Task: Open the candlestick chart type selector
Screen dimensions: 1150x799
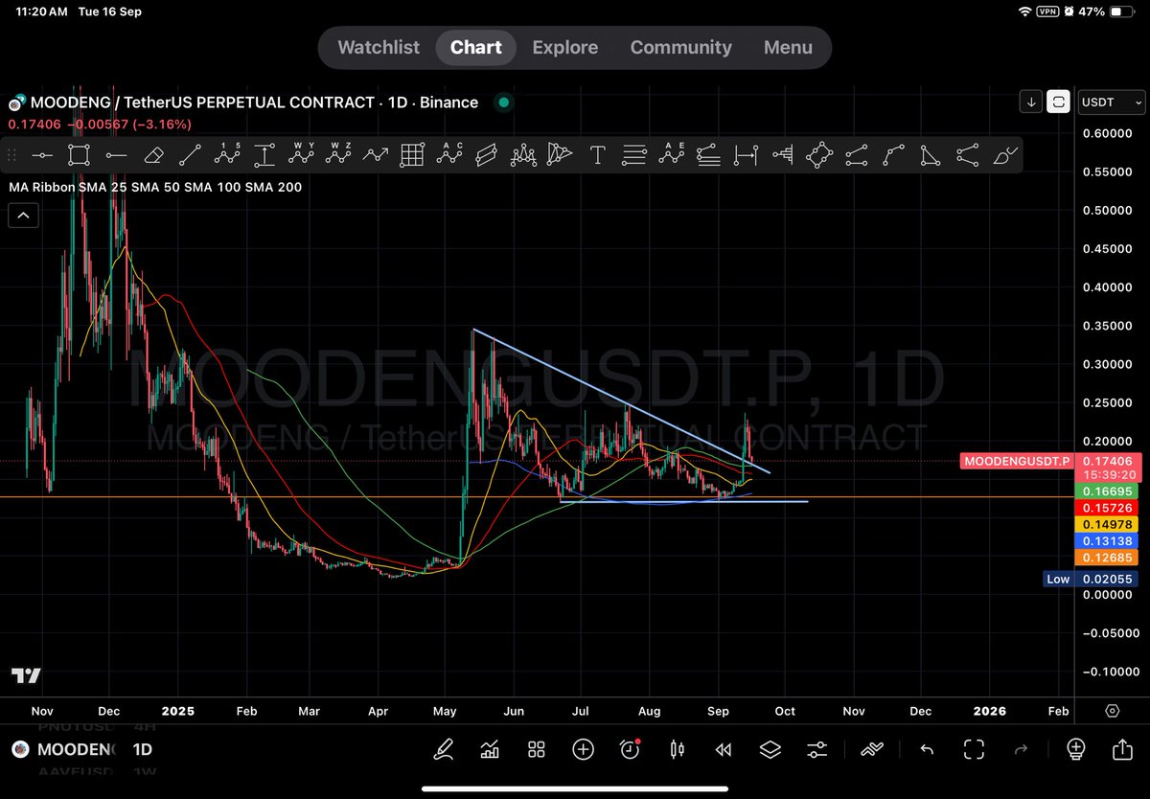Action: (678, 749)
